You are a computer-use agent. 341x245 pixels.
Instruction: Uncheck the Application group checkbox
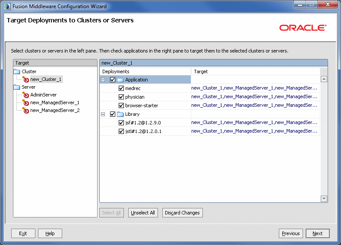pyautogui.click(x=112, y=80)
